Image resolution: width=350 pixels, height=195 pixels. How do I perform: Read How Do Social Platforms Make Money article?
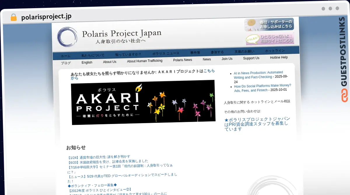point(262,88)
